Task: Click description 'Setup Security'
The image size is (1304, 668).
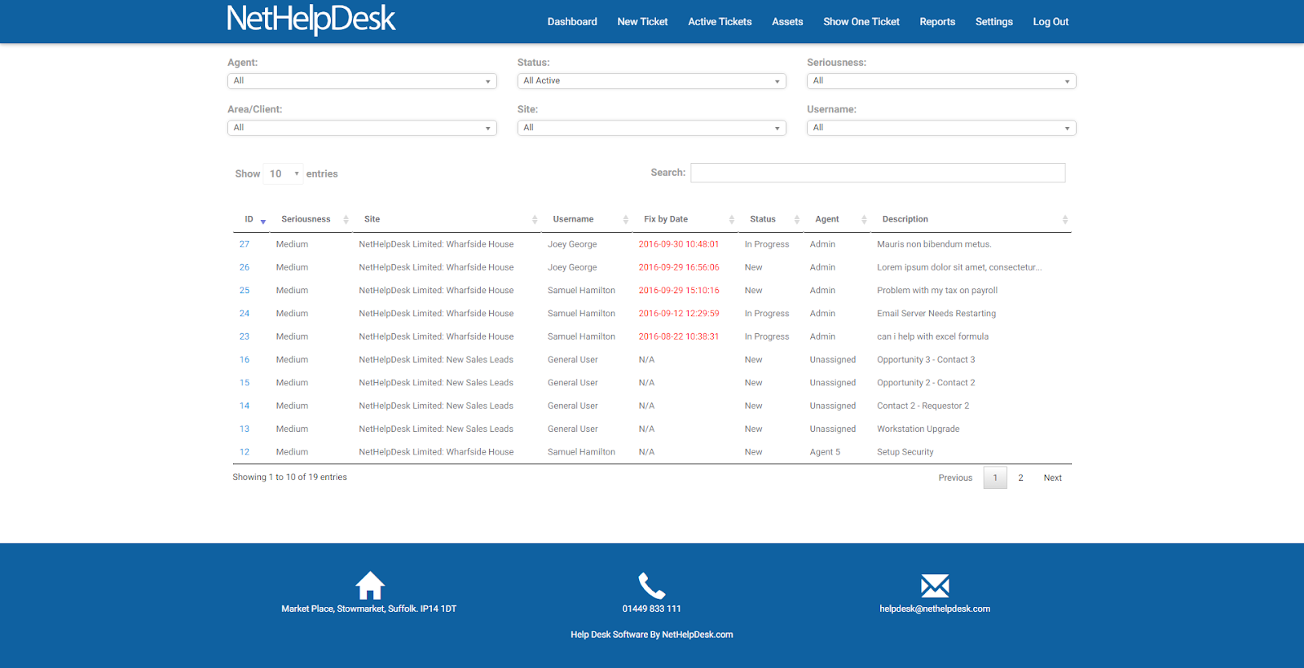Action: 905,452
